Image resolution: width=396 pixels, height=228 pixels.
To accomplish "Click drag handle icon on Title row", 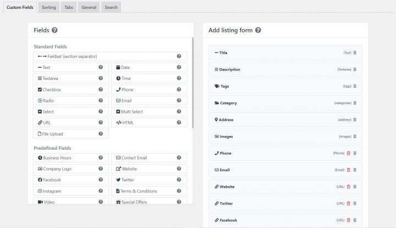I will point(355,53).
